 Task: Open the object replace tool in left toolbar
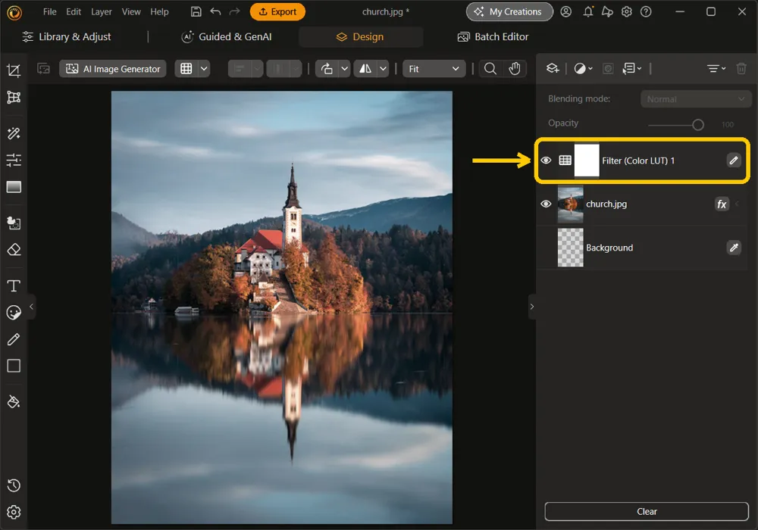(14, 223)
